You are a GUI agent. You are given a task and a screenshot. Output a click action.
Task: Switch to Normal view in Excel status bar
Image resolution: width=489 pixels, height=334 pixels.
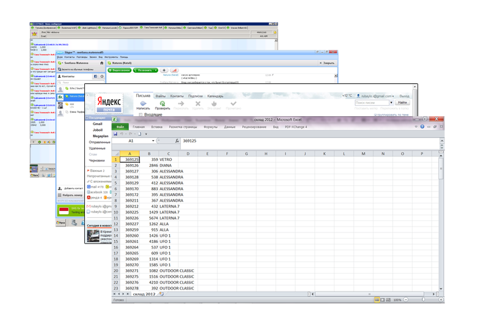pos(377,300)
